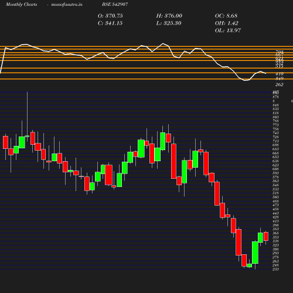Click the 262 label in the indicator panel
293x293 pixels.
(x=280, y=84)
